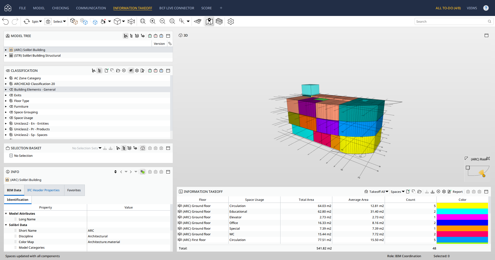
Task: Toggle Selection Basket 3D cube button
Action: coord(143,148)
